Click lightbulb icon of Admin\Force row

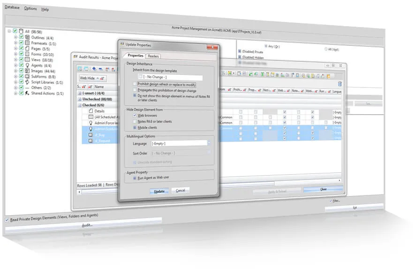pos(91,122)
